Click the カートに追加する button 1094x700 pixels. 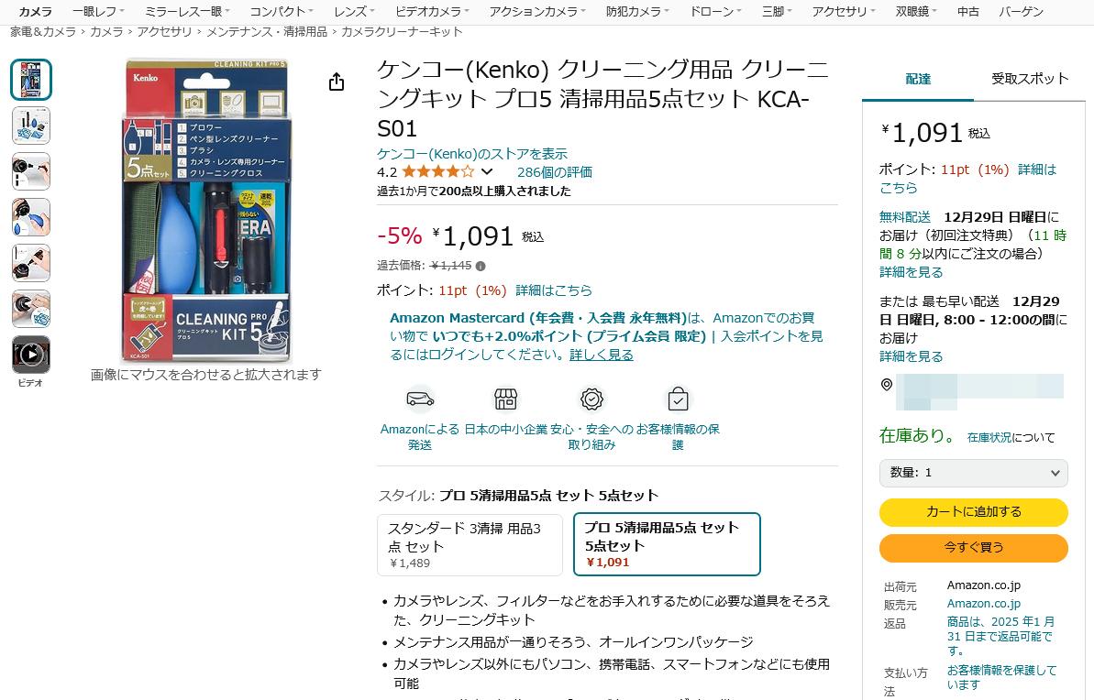coord(973,512)
